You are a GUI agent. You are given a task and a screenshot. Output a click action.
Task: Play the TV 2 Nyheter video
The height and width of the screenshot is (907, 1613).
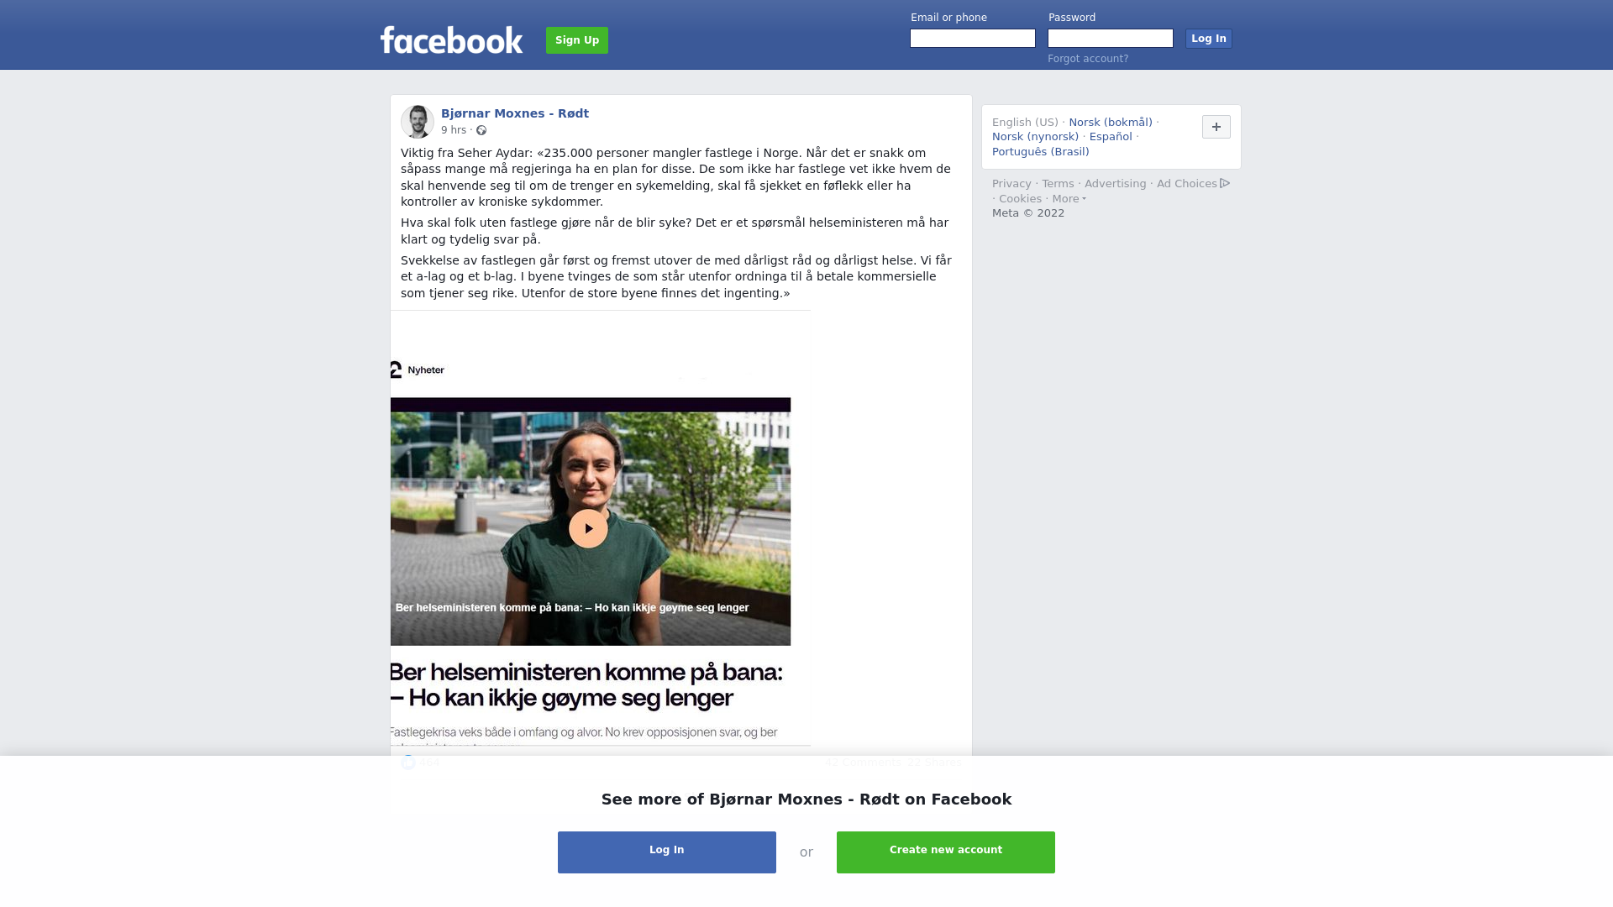point(588,529)
